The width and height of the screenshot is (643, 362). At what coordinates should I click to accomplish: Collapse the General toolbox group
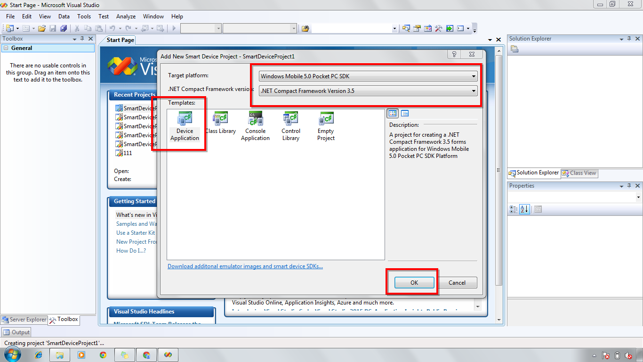[x=6, y=48]
